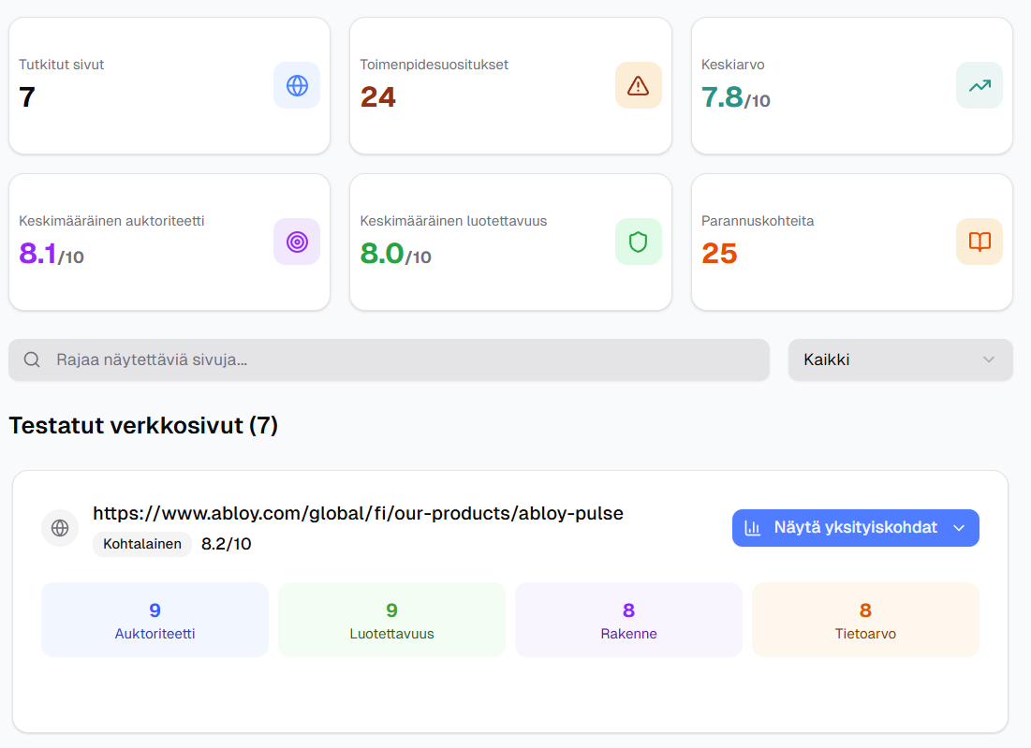Select the Rakenne score tile

[x=628, y=620]
